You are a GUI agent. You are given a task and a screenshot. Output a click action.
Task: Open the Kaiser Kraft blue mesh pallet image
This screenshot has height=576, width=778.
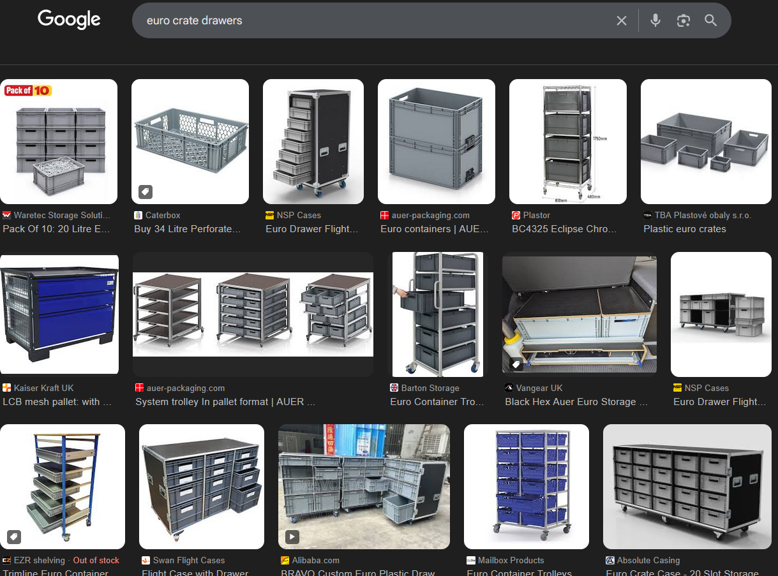click(x=59, y=313)
